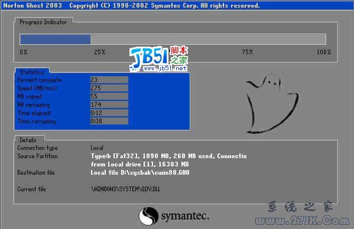Open the www.jb51.net link
The height and width of the screenshot is (229, 354).
pyautogui.click(x=165, y=68)
